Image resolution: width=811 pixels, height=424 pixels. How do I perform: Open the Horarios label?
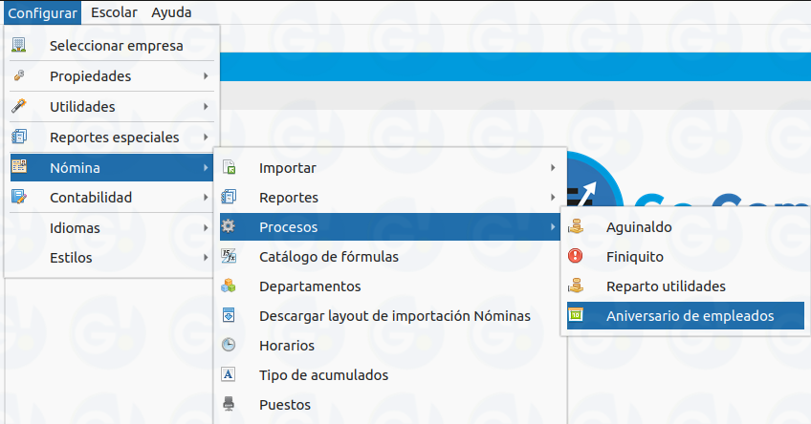click(287, 346)
